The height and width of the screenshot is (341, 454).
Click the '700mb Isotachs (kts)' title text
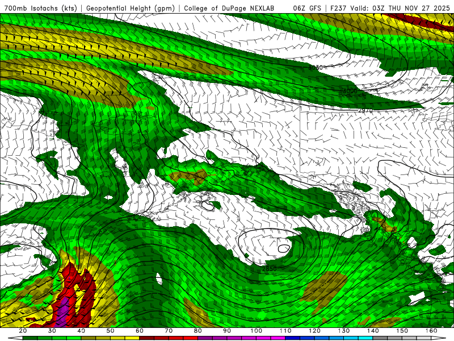[x=41, y=9]
